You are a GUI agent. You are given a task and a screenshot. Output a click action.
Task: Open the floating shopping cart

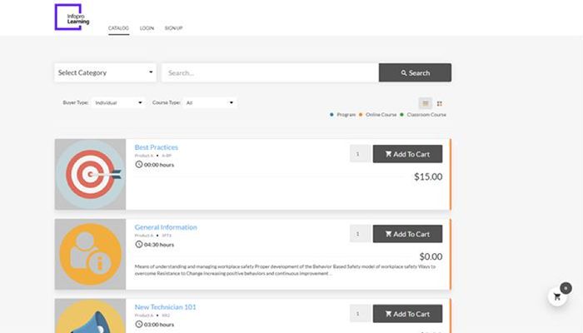pos(557,296)
